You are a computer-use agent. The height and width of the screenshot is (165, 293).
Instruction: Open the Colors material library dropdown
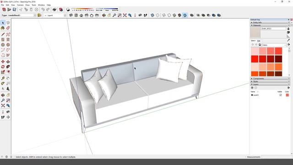pos(274,45)
